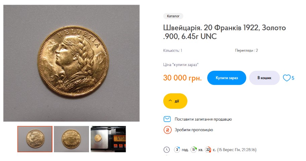Open Поставити запитання продавцю link
This screenshot has width=306, height=161.
(x=203, y=119)
